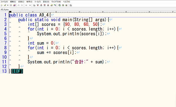
Task: Click line number 11 in the gutter
Action: 4,62
